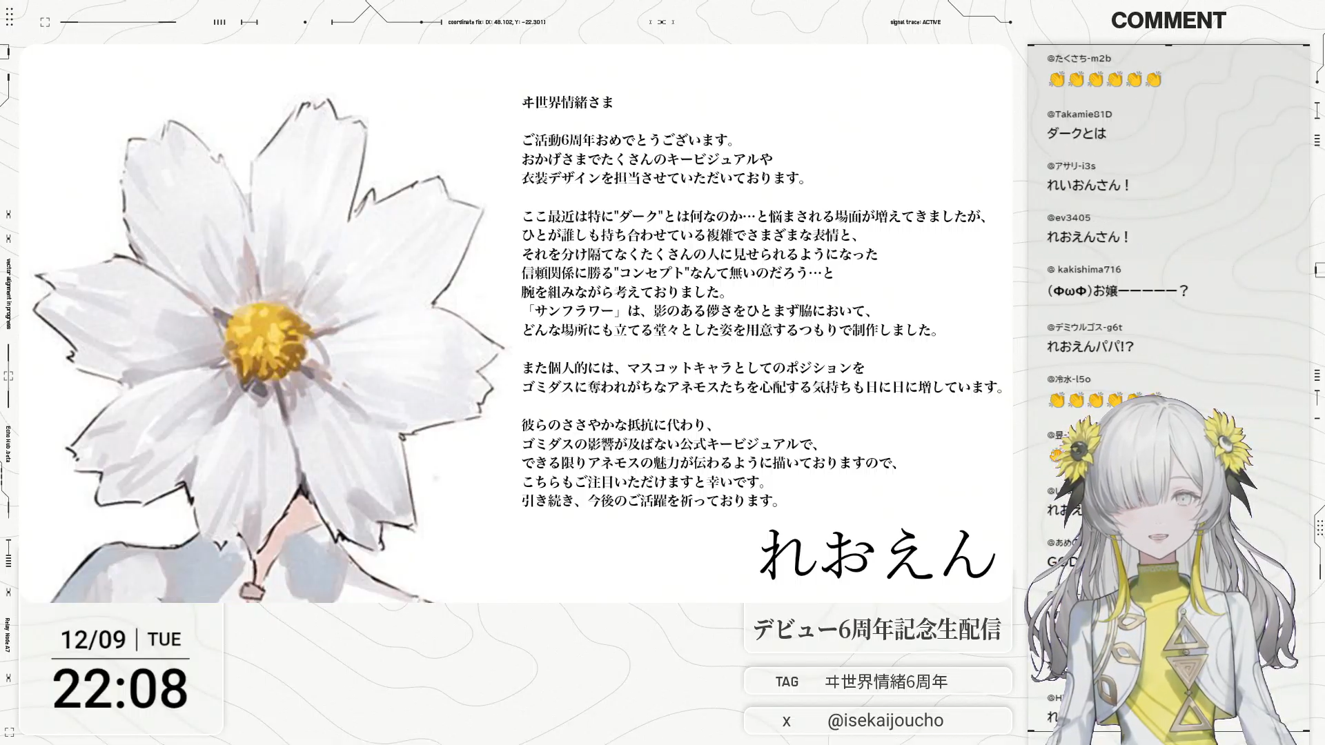Viewport: 1325px width, 745px height.
Task: Open the @isekaijoucho handle link
Action: tap(885, 721)
